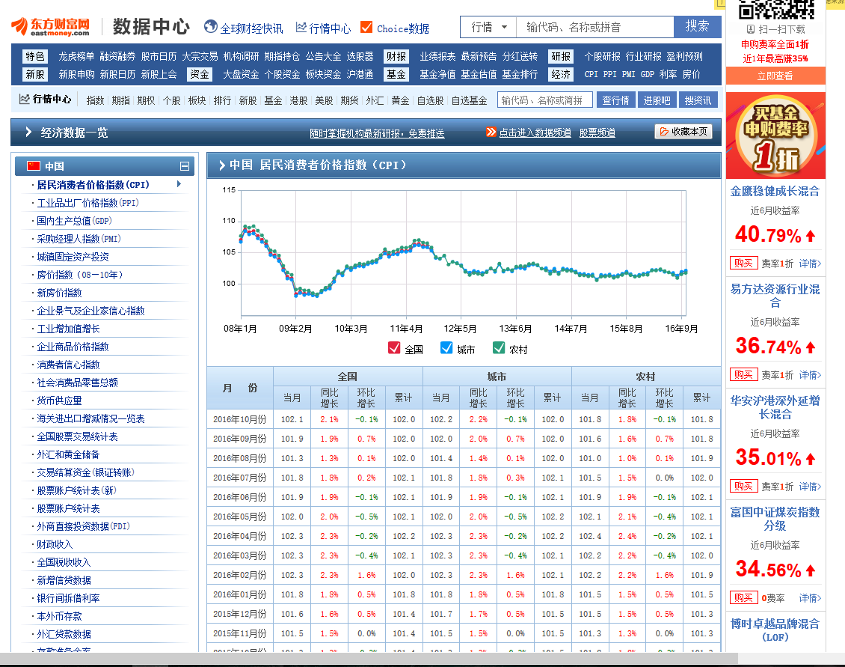
Task: Click the 输代码、名称或拼音 search field
Action: (594, 27)
